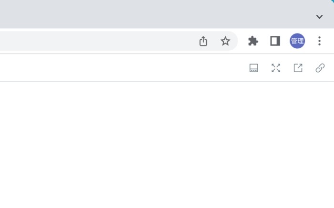The image size is (334, 208).
Task: Enter fullscreen with the expand-arrows icon
Action: coord(276,68)
